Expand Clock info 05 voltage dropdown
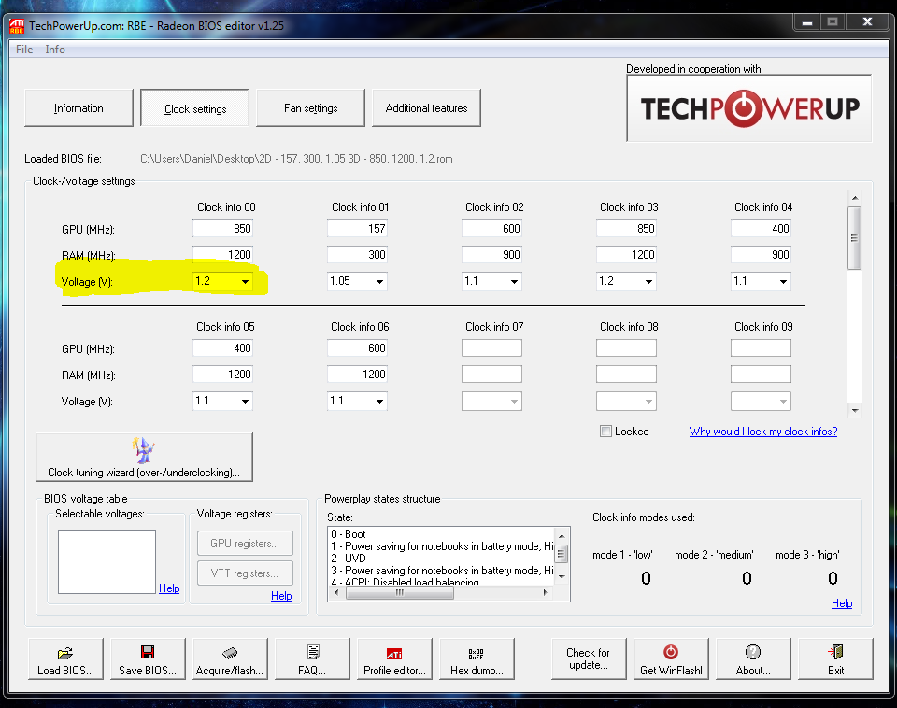This screenshot has width=897, height=708. coord(245,401)
